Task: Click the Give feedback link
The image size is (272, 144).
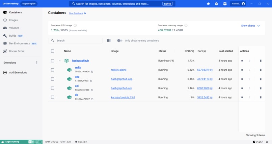Action: point(77,13)
